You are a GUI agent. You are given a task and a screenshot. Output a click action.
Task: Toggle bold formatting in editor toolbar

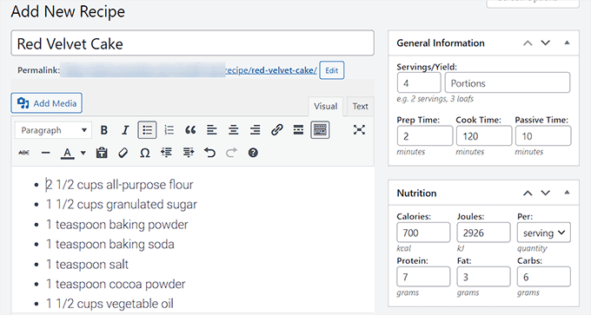point(104,130)
